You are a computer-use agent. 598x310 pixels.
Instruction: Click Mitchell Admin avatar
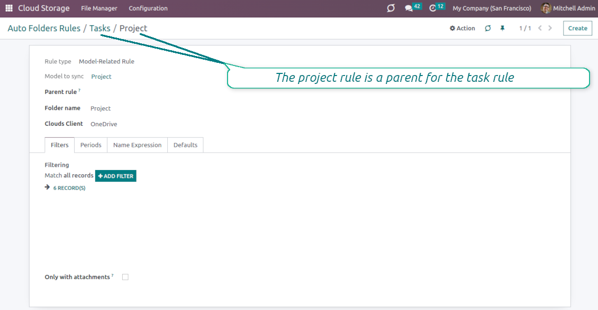coord(546,8)
